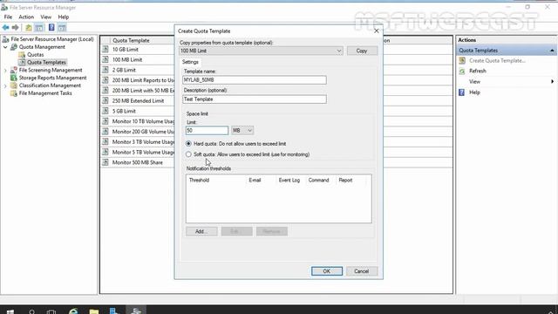Click the 5 GB Limit template icon
Screen dimensions: 558x314
pos(105,111)
